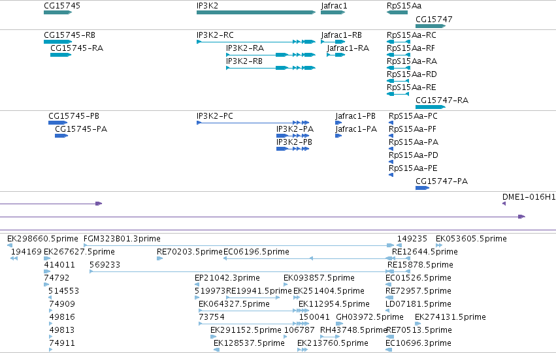Click the IP3K2-PA protein label
This screenshot has width=556, height=353.
click(x=295, y=129)
